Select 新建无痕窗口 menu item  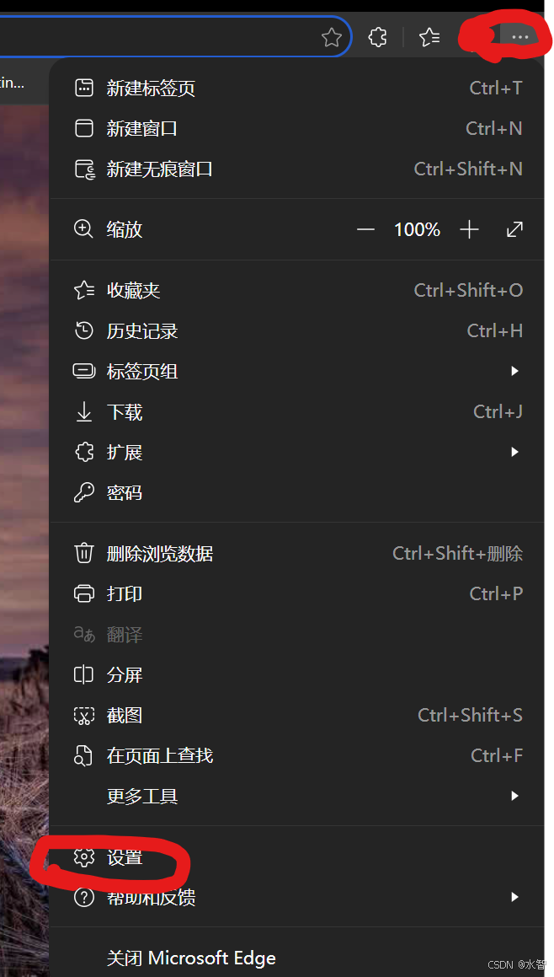coord(297,169)
